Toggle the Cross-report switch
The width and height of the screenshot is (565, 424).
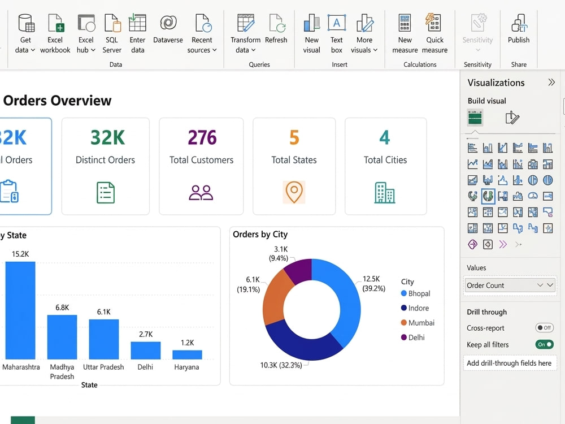pyautogui.click(x=545, y=328)
